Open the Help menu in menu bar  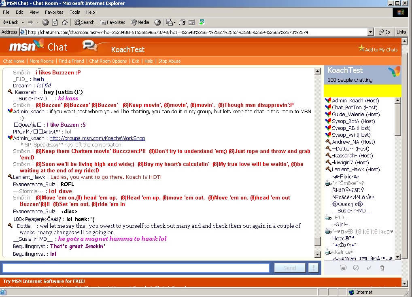90,12
